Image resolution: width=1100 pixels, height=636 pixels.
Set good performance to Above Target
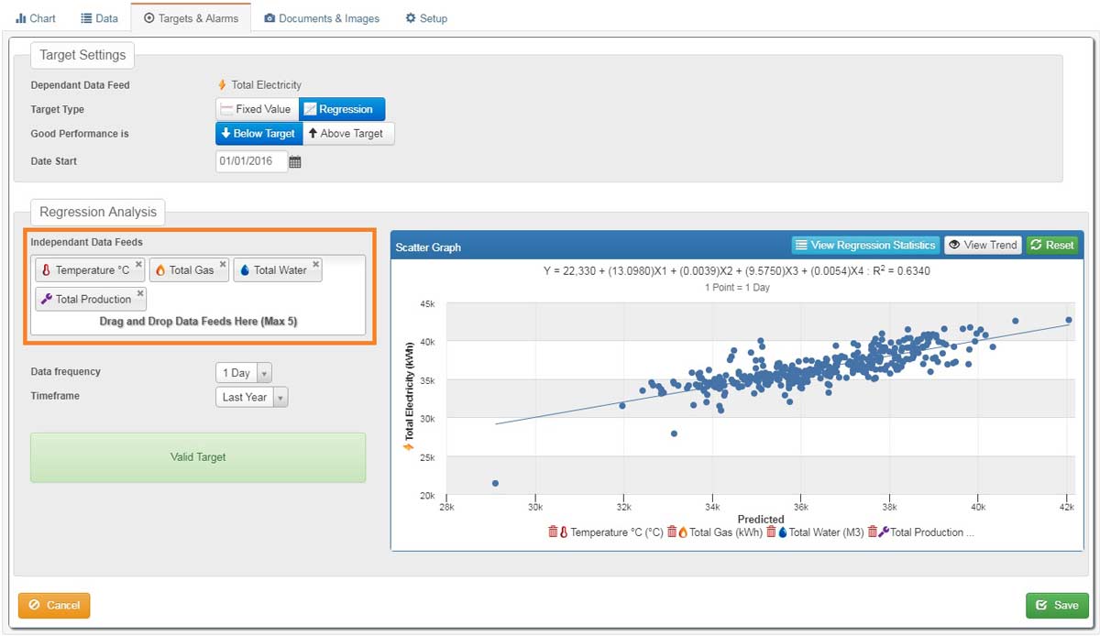coord(347,134)
